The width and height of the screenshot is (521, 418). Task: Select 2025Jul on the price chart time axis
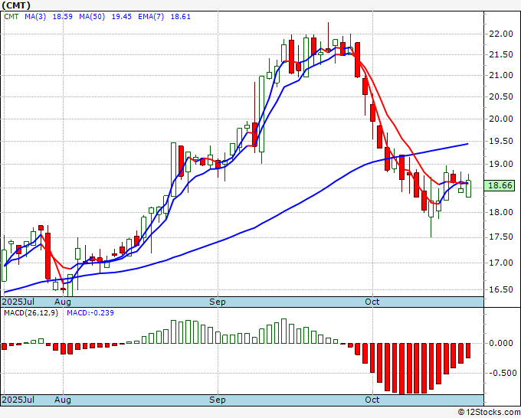coord(18,302)
